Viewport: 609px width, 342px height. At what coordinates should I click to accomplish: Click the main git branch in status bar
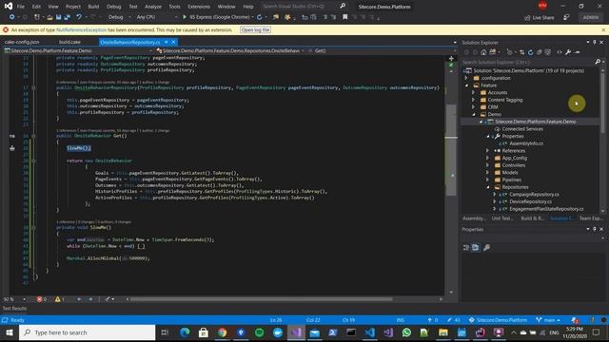coord(548,320)
